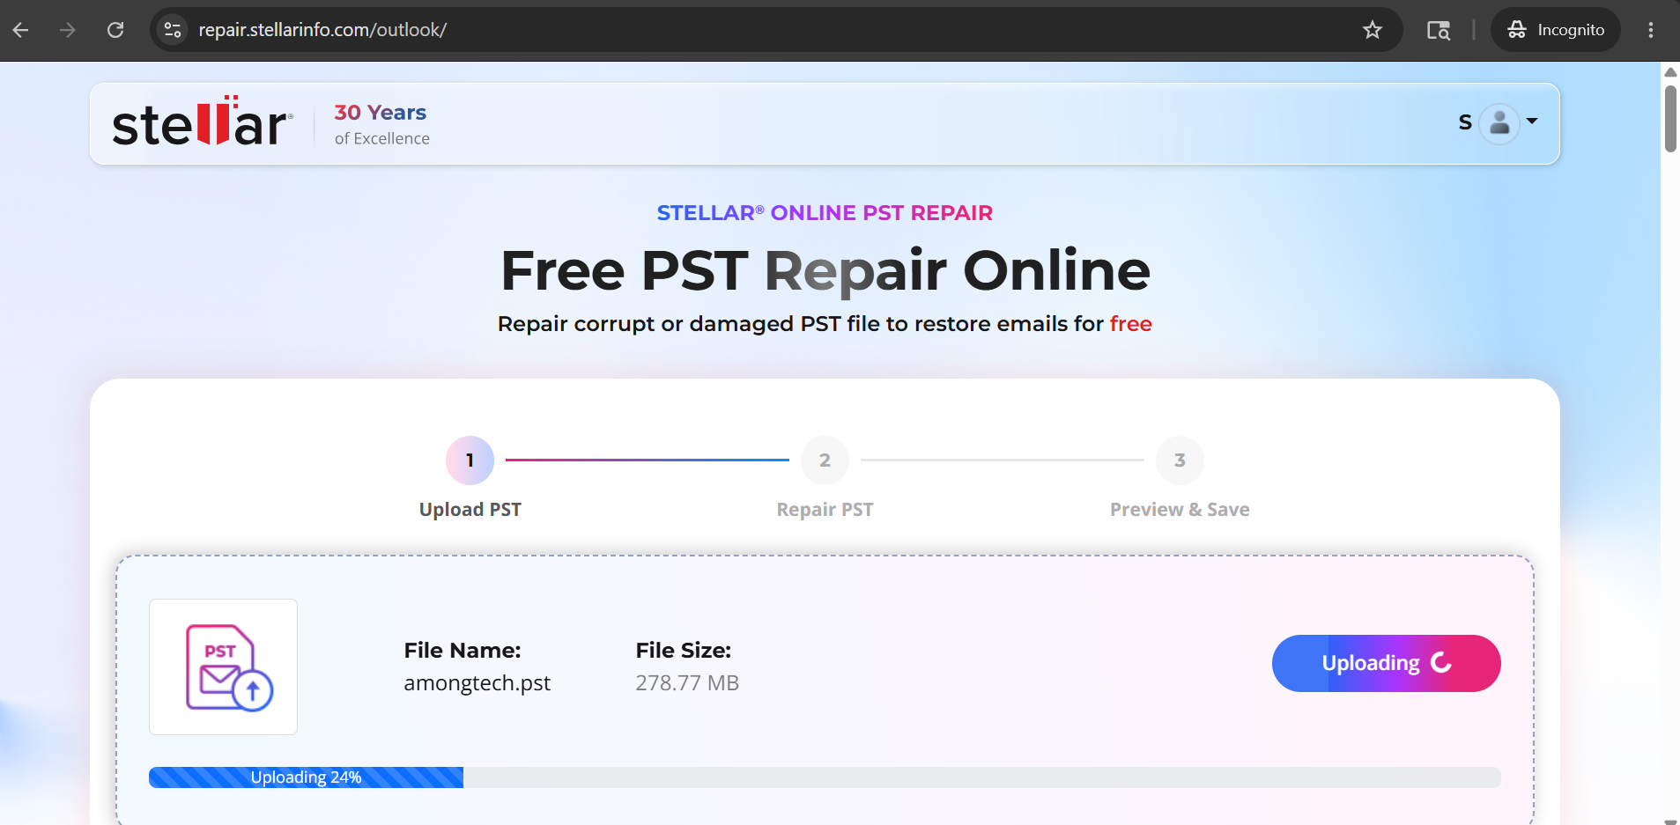Click the file name amongtech.pst
The height and width of the screenshot is (825, 1680).
coord(477,683)
